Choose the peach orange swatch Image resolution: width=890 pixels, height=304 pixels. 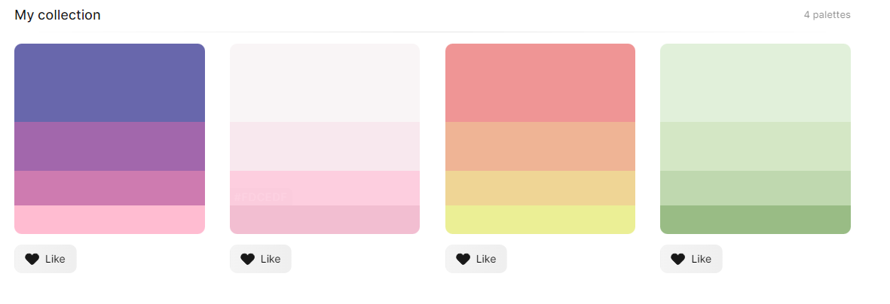[540, 146]
